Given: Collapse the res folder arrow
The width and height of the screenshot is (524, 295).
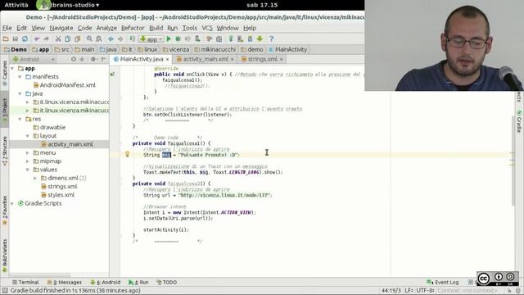Looking at the screenshot, I should (20, 119).
